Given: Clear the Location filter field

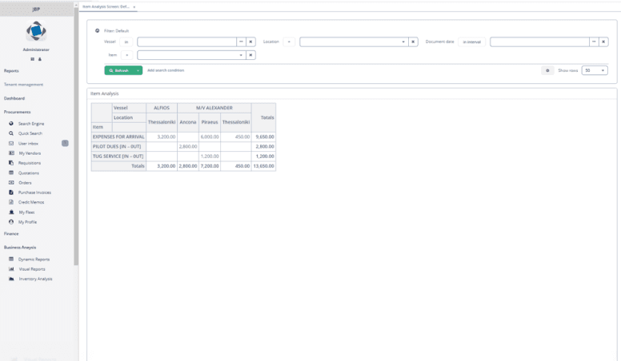Looking at the screenshot, I should click(x=413, y=42).
